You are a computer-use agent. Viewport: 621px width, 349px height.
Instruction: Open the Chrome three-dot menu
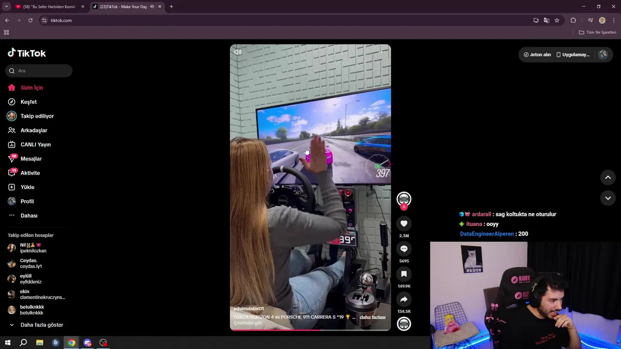pyautogui.click(x=614, y=20)
